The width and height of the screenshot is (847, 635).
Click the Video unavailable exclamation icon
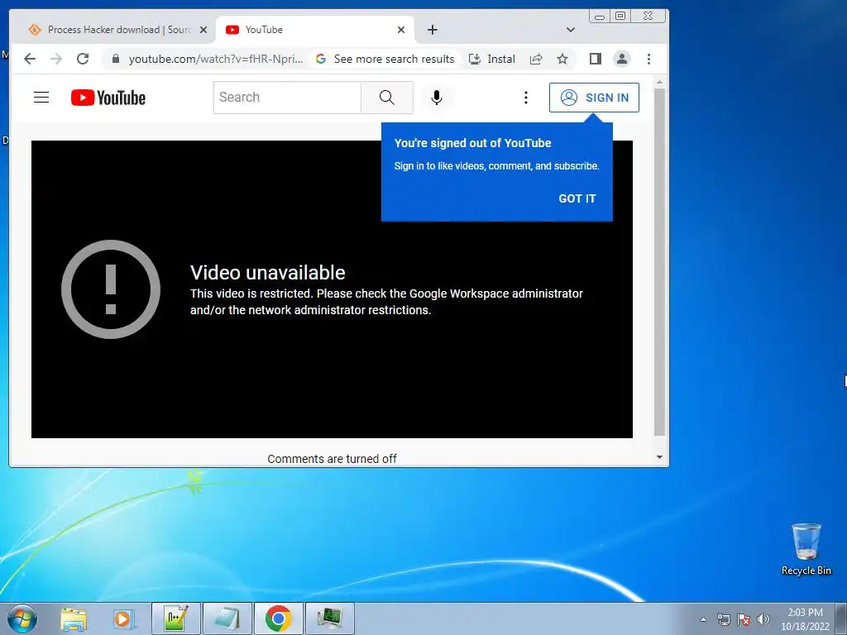[x=111, y=289]
